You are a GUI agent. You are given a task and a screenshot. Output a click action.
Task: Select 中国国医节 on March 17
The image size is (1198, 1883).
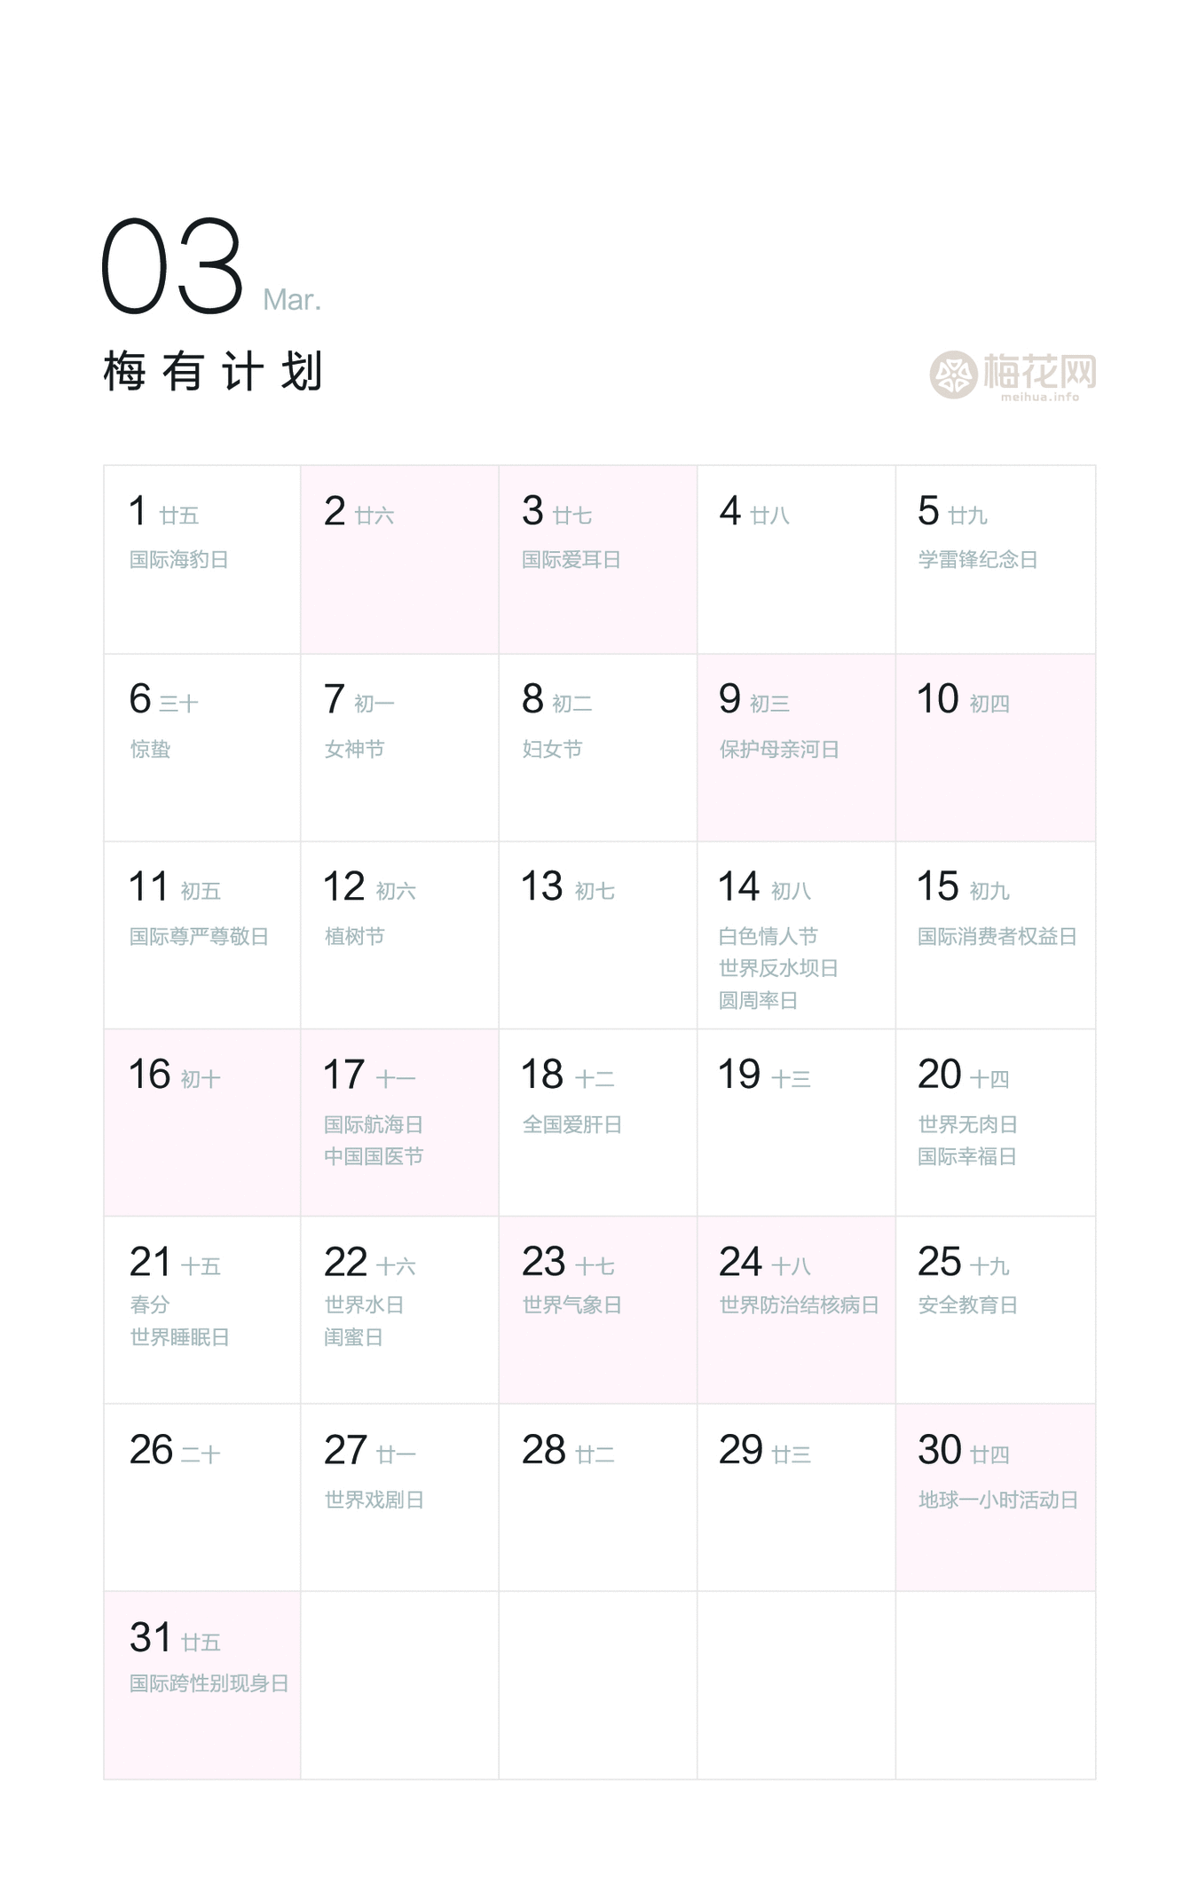[x=374, y=1156]
